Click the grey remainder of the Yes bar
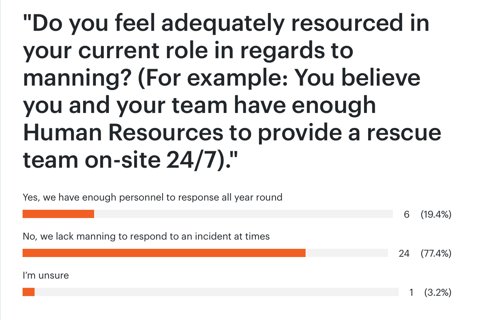The height and width of the screenshot is (320, 477). 243,214
